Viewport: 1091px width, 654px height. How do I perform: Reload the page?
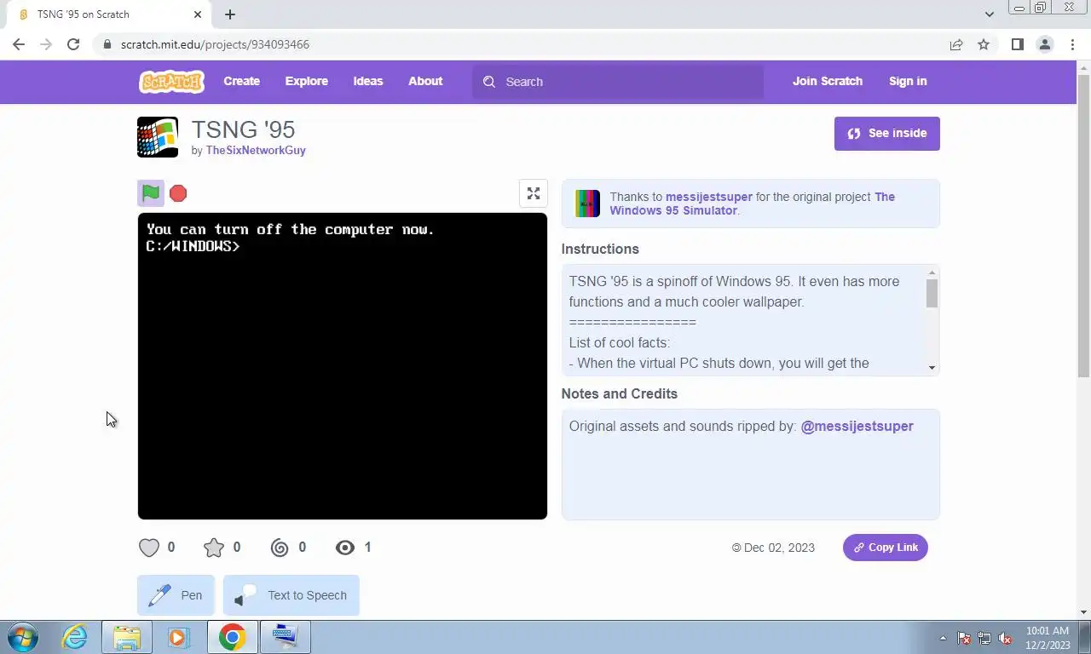(x=73, y=44)
